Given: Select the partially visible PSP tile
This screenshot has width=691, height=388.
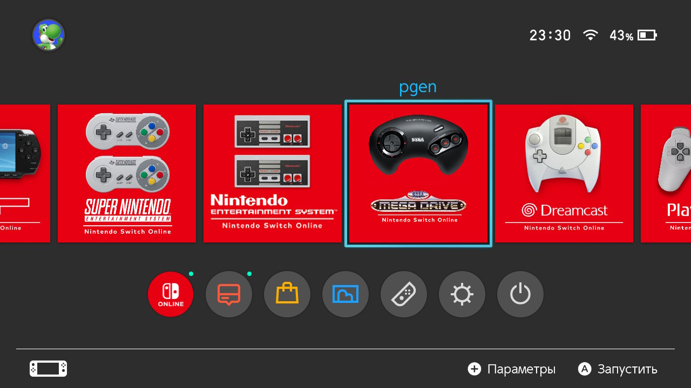Looking at the screenshot, I should tap(25, 174).
